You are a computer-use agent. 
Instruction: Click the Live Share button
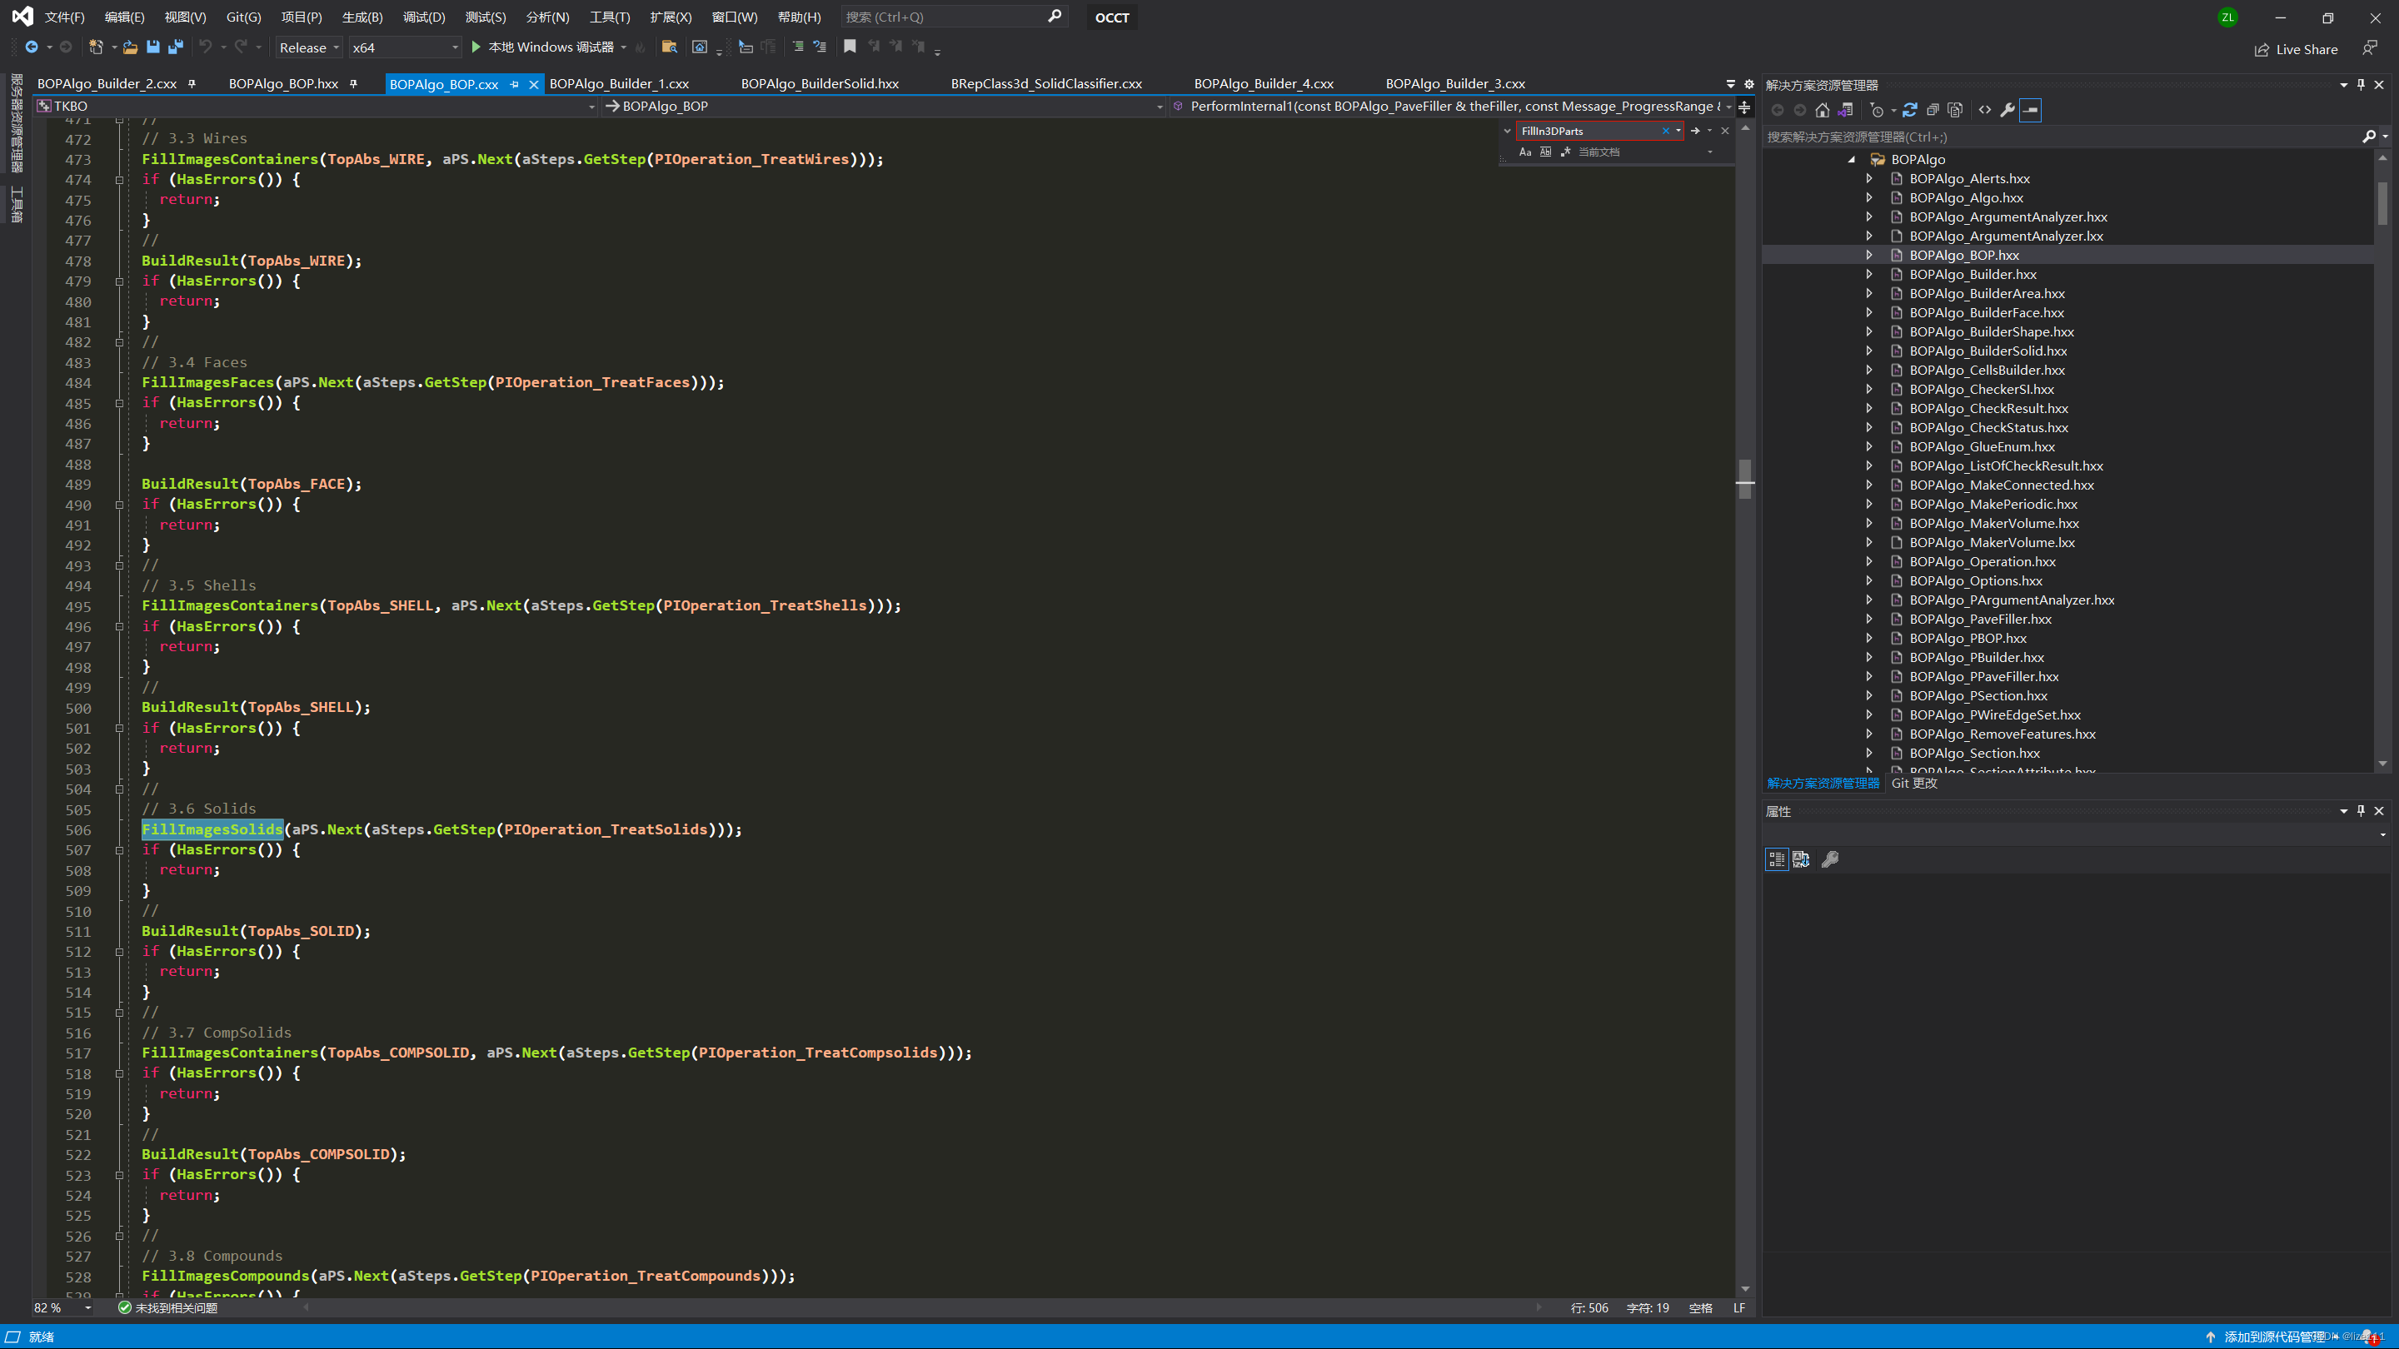(x=2296, y=49)
